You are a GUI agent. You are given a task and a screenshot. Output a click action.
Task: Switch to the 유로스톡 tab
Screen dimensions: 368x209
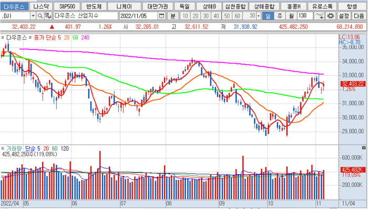tap(322, 6)
